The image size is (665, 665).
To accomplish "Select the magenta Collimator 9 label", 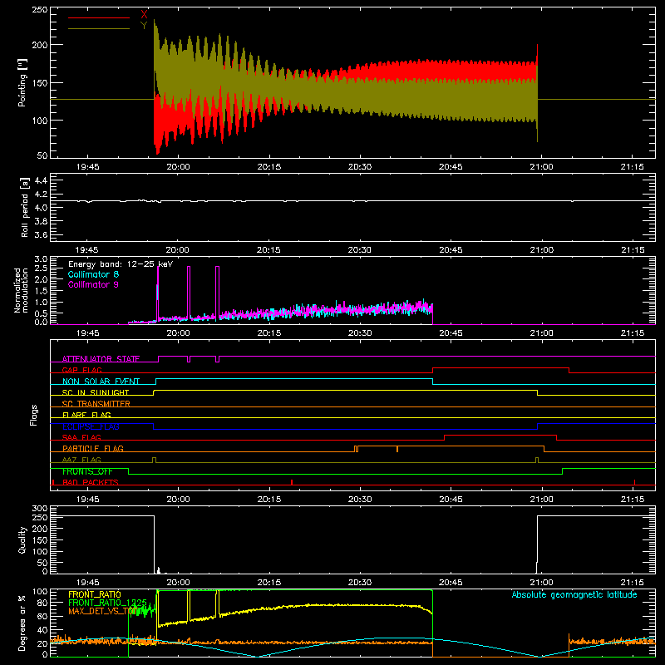I will point(93,284).
